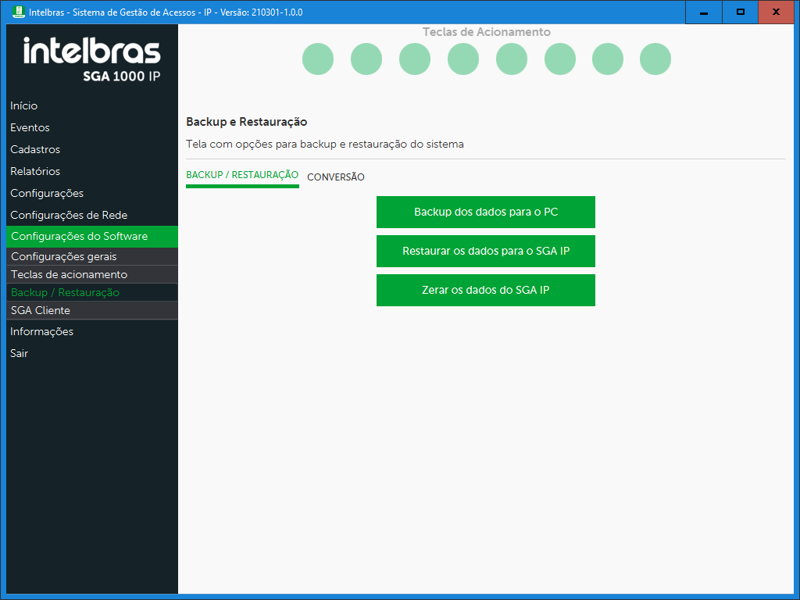Select SGA Cliente in the sidebar
This screenshot has width=800, height=600.
coord(41,310)
